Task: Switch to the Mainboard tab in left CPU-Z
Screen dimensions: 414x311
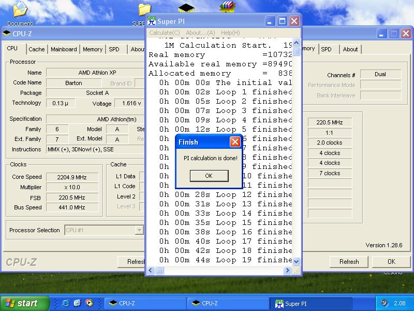Action: [64, 49]
